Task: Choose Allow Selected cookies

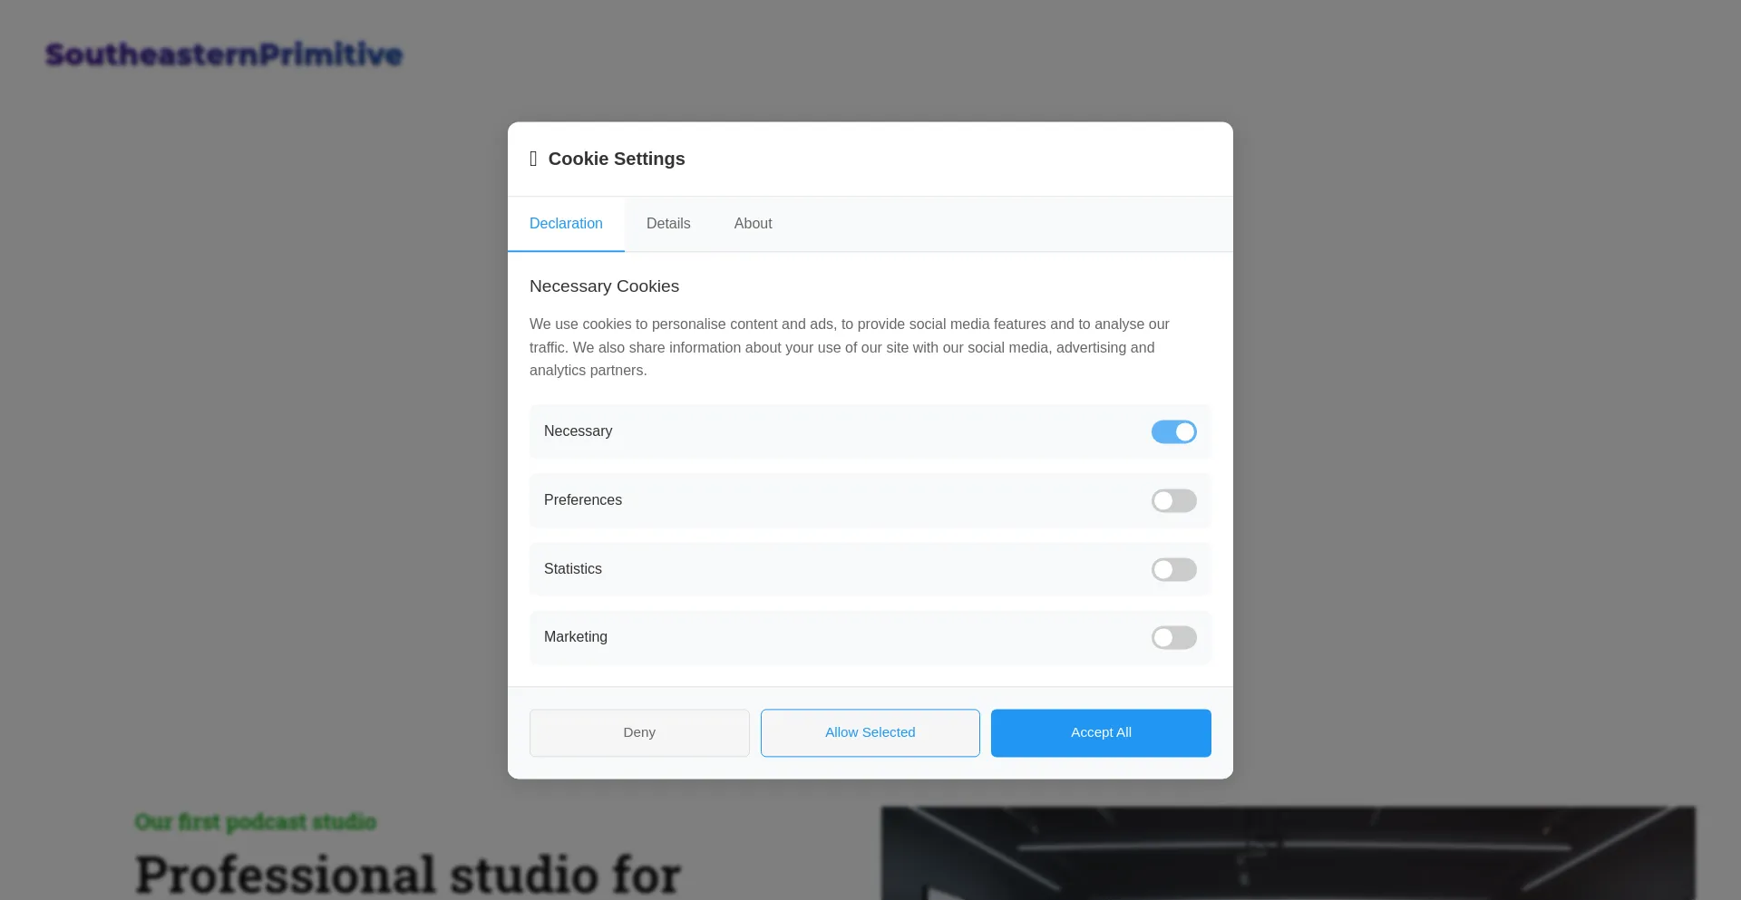Action: pyautogui.click(x=870, y=732)
